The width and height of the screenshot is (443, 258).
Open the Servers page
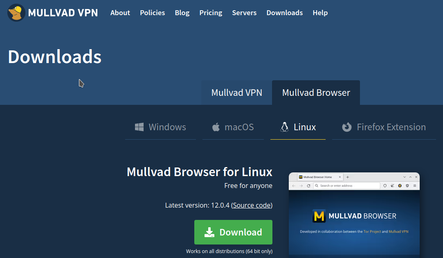point(244,13)
